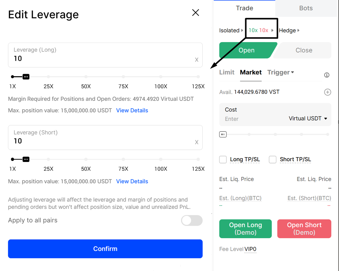Click the info icon beside order types
339x271 pixels.
327,75
